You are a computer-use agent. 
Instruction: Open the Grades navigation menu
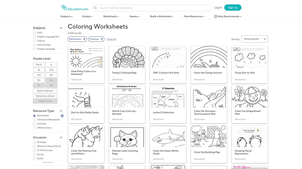pos(87,16)
